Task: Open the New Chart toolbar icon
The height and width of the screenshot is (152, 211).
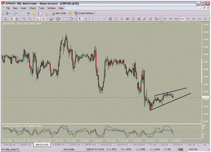Action: click(6, 13)
